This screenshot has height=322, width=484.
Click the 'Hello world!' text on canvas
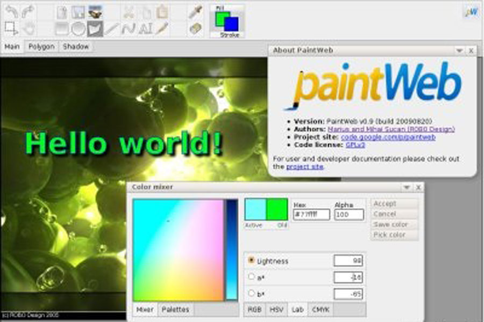[x=124, y=143]
